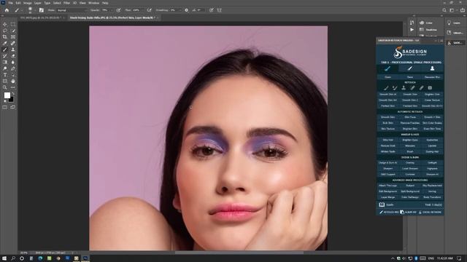The image size is (467, 262).
Task: Select the Horizontal Type tool
Action: (5, 75)
